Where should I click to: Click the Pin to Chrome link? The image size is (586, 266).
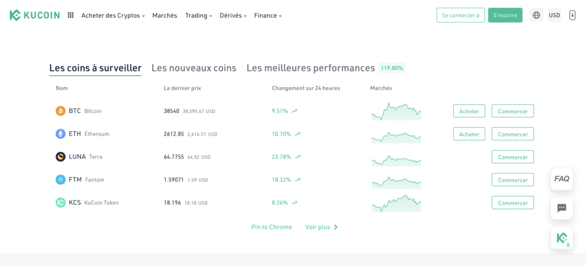coord(272,227)
